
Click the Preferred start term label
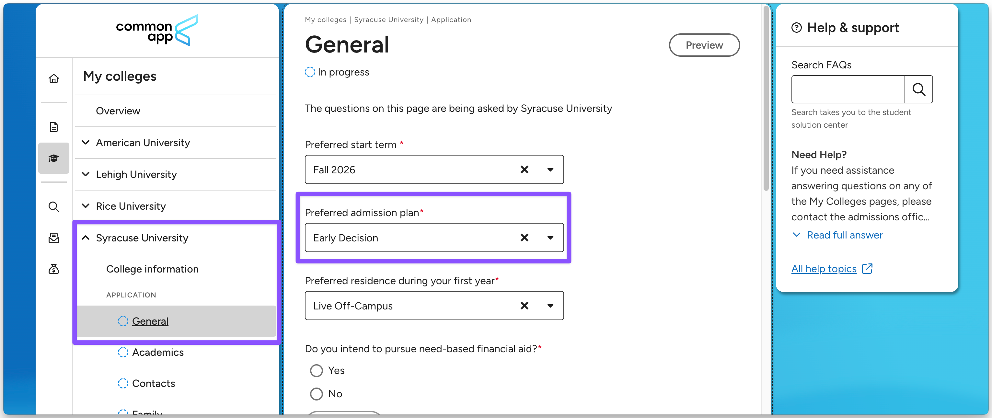(x=351, y=145)
